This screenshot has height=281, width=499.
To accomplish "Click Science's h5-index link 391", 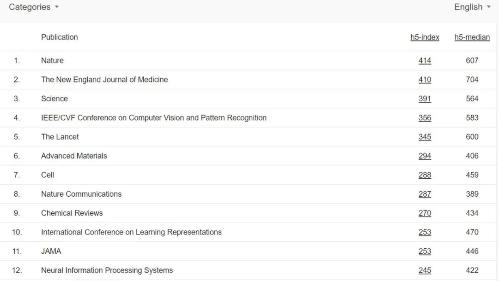I will (425, 99).
